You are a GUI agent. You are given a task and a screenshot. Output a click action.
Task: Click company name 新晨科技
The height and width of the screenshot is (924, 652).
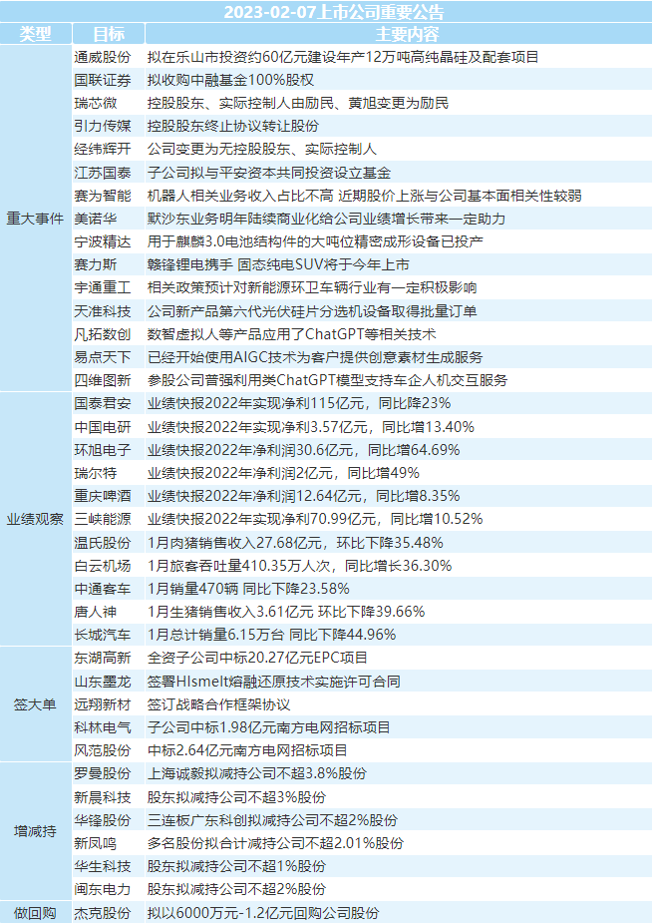coord(103,796)
